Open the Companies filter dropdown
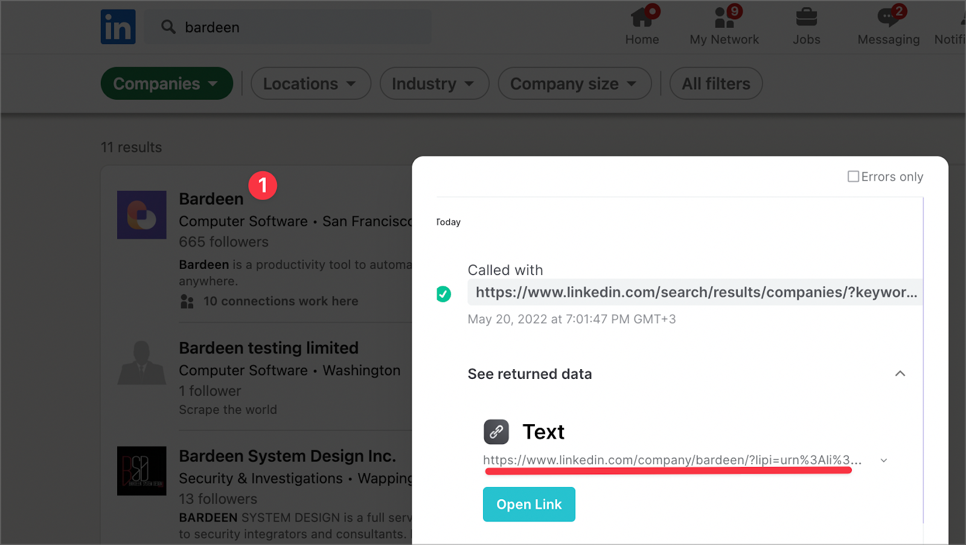Image resolution: width=966 pixels, height=545 pixels. 167,83
